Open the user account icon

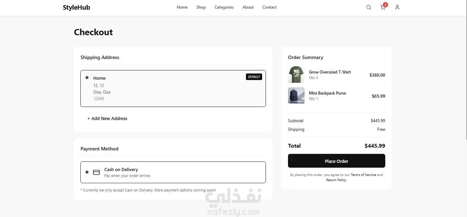point(397,7)
